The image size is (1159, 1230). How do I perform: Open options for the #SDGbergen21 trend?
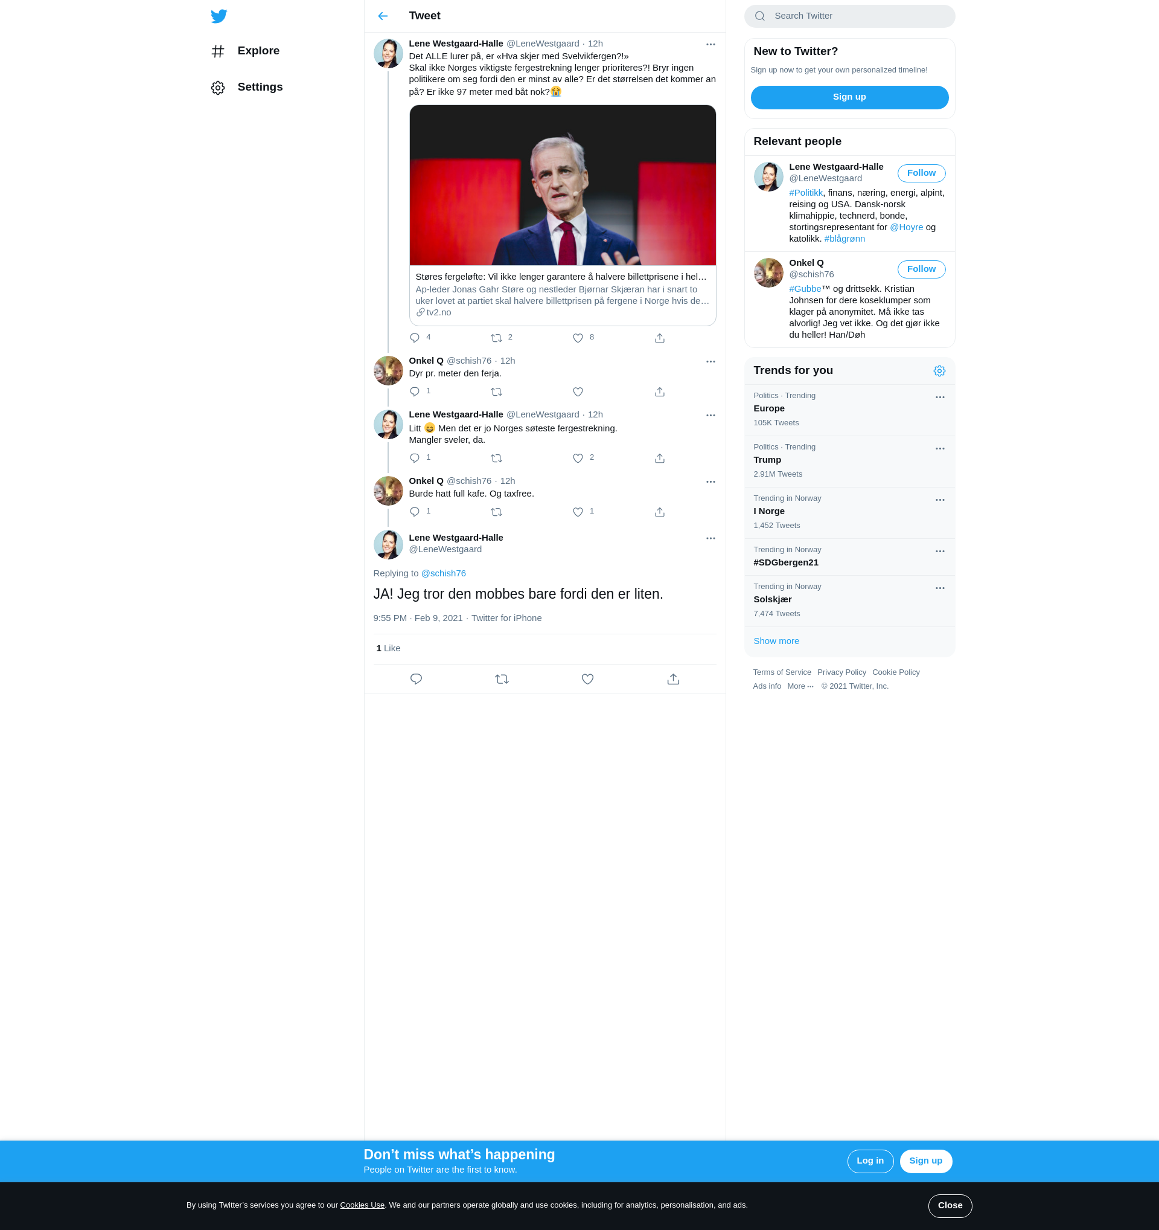(x=939, y=552)
